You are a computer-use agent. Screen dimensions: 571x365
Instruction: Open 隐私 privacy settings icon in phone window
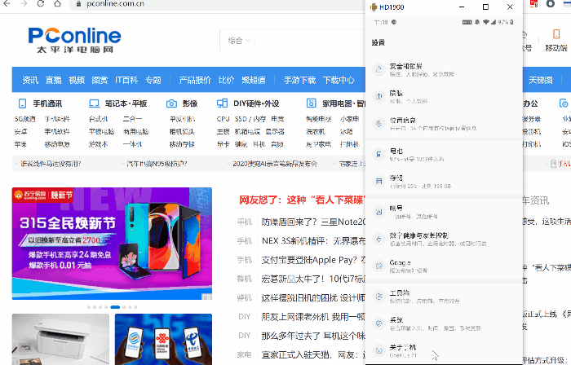click(378, 96)
